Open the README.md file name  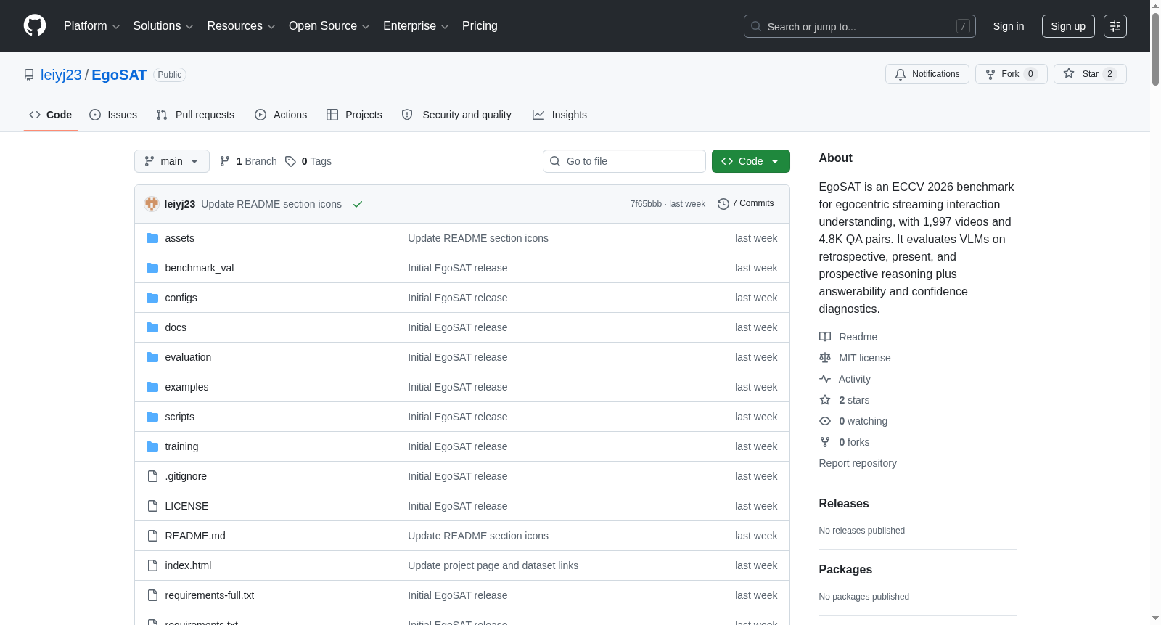pyautogui.click(x=195, y=536)
